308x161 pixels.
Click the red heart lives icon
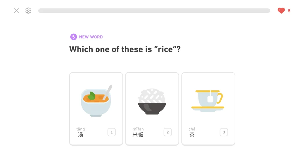pyautogui.click(x=281, y=11)
